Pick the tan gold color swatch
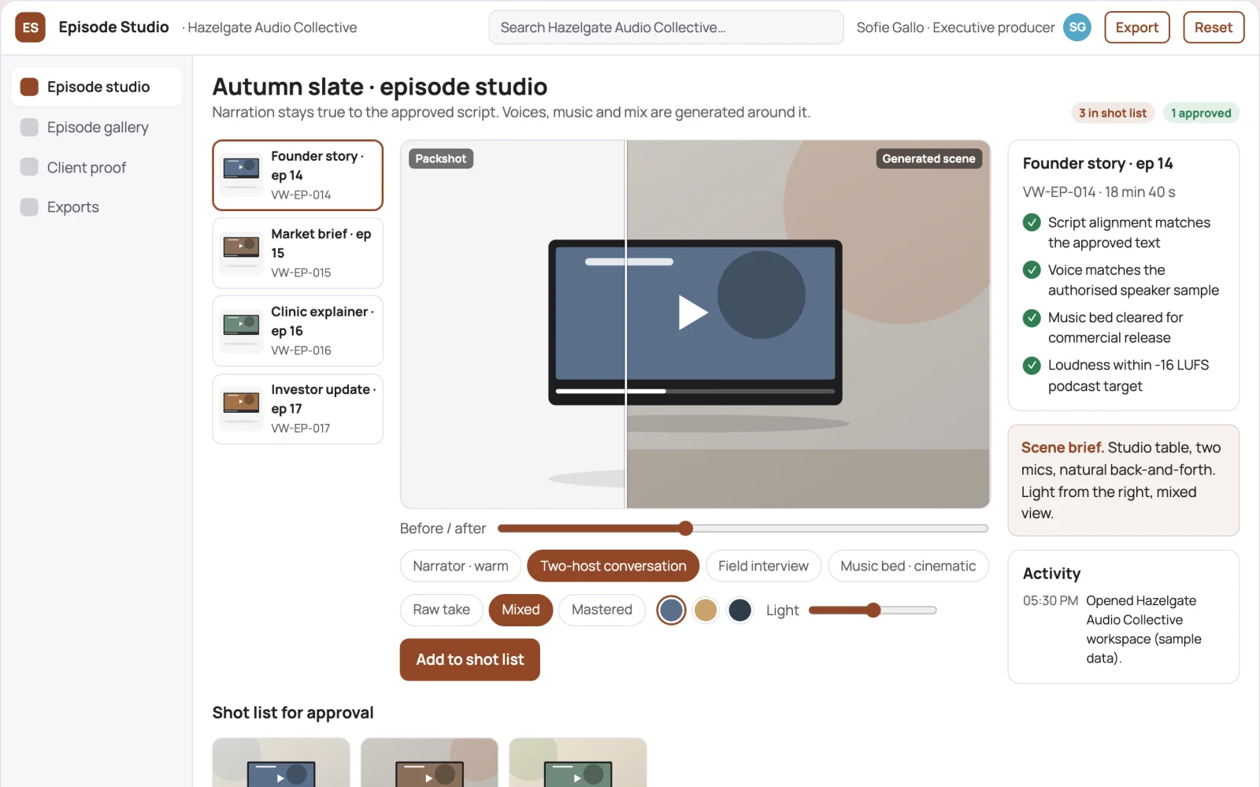 pyautogui.click(x=706, y=610)
